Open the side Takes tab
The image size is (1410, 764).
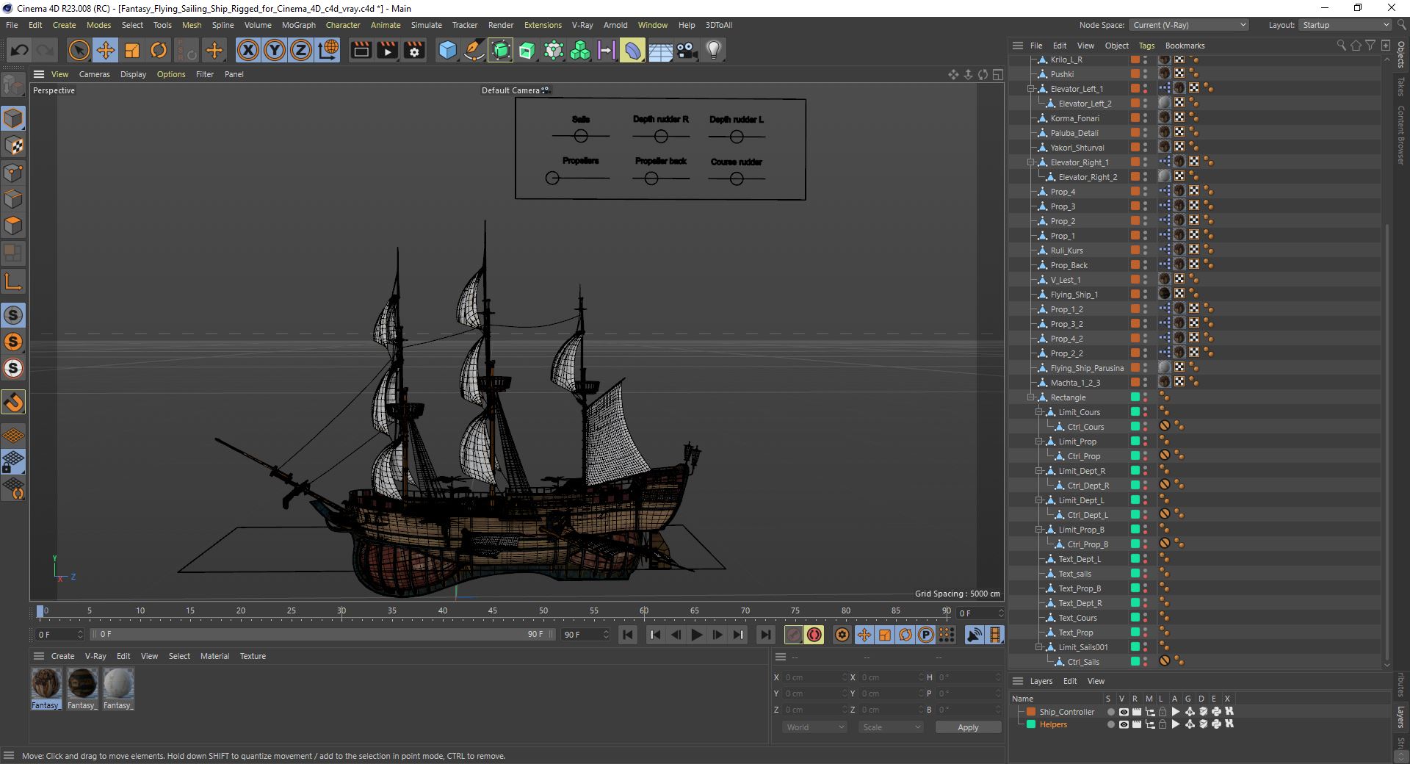1401,87
